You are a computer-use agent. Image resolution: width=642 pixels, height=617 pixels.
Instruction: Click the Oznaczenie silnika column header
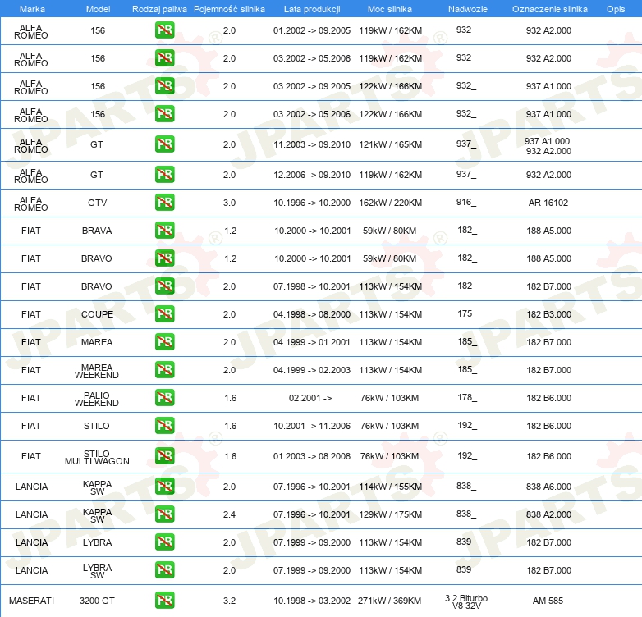pos(549,9)
